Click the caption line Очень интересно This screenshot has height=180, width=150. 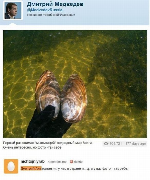coord(32,147)
